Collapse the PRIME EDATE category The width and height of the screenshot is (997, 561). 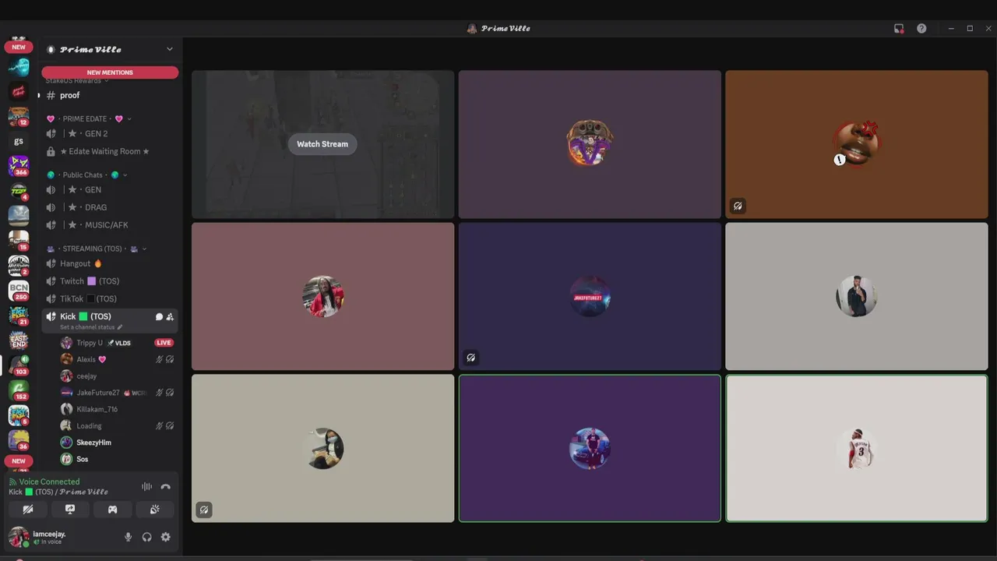(88, 118)
